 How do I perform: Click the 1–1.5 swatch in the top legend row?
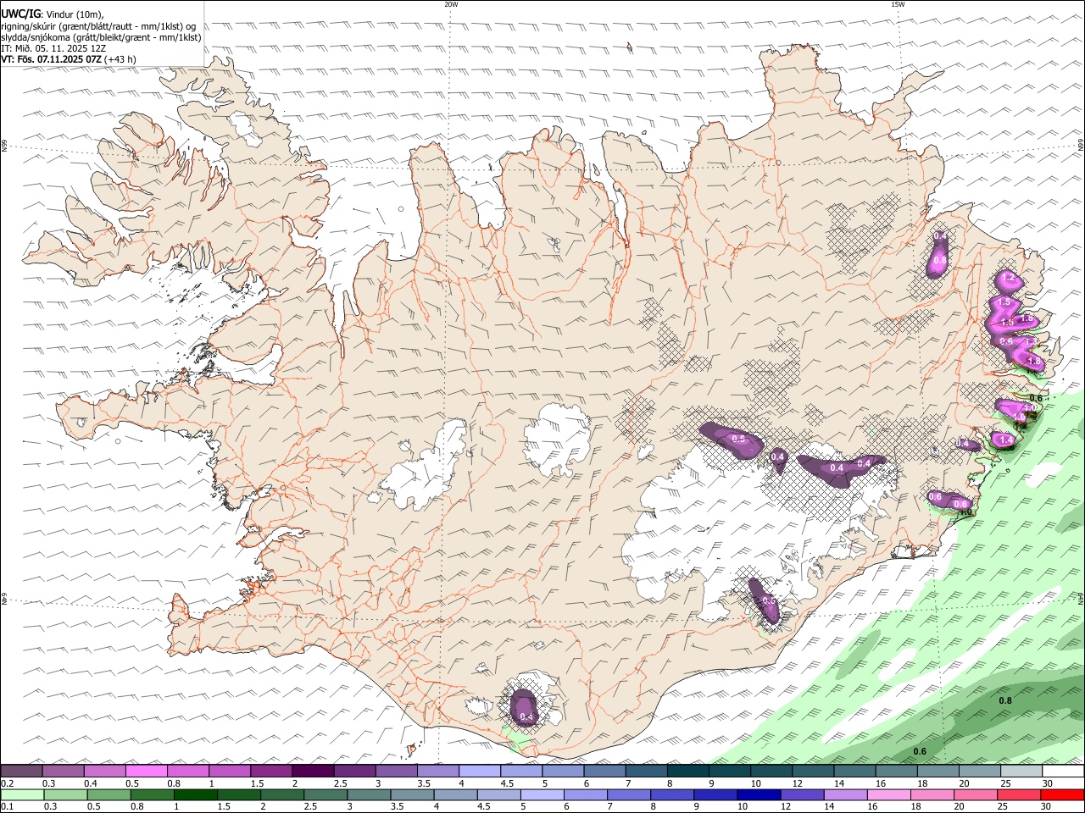click(229, 772)
